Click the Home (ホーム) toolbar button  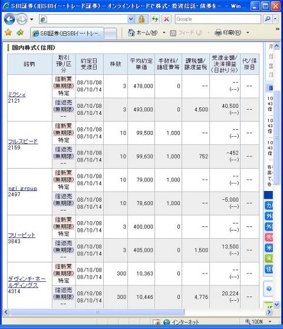pos(143,33)
